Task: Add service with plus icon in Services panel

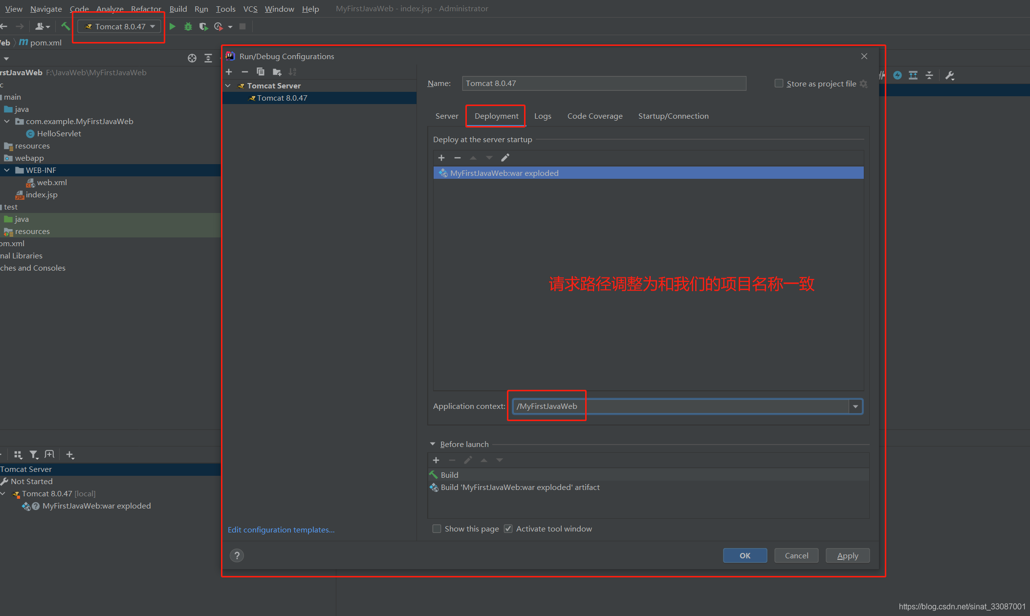Action: [70, 455]
